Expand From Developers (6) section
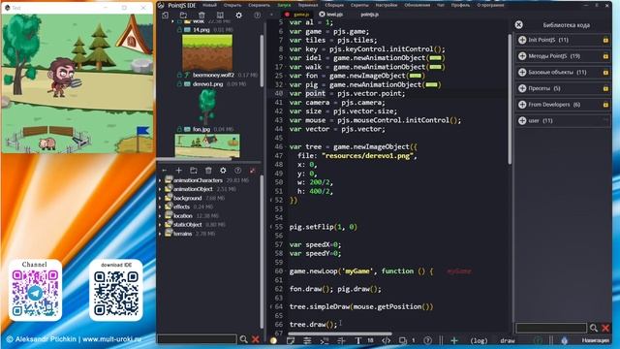Screen dimensions: 620x349 click(522, 105)
